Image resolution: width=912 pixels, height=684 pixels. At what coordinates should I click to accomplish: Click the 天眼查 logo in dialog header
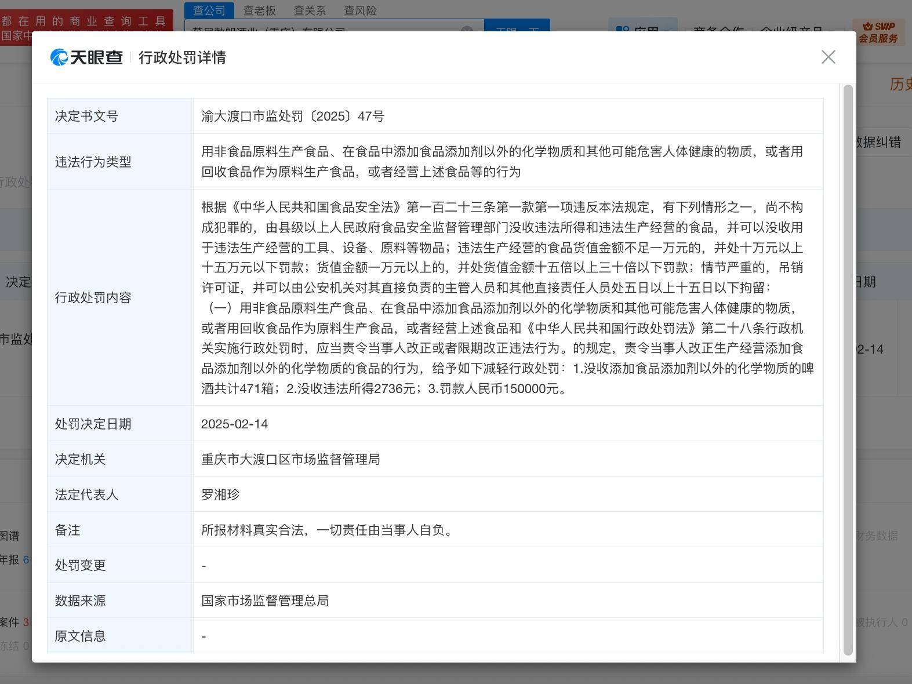click(87, 57)
